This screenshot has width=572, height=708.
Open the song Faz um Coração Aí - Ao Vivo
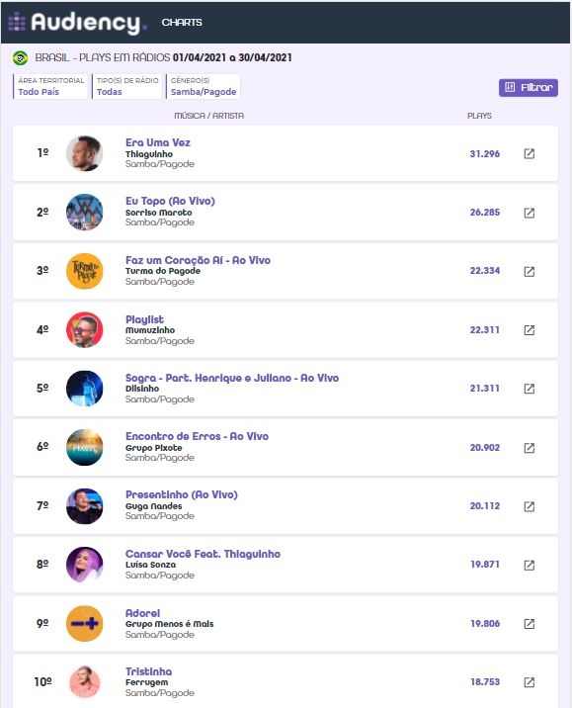198,260
